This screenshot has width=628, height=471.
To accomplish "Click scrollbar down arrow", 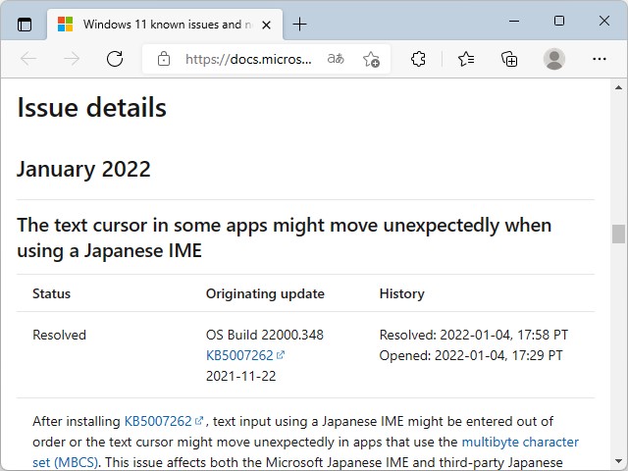I will (x=619, y=461).
